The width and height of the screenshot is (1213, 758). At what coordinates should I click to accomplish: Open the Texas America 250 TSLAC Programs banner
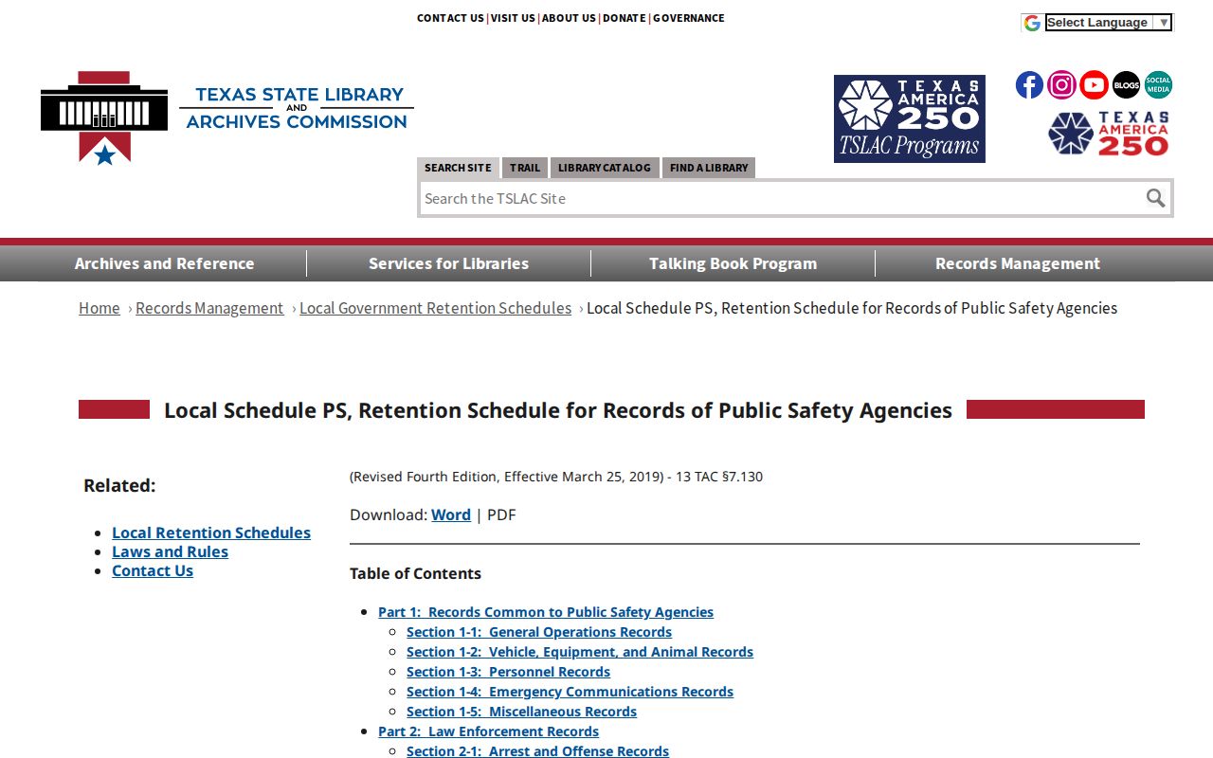tap(910, 118)
